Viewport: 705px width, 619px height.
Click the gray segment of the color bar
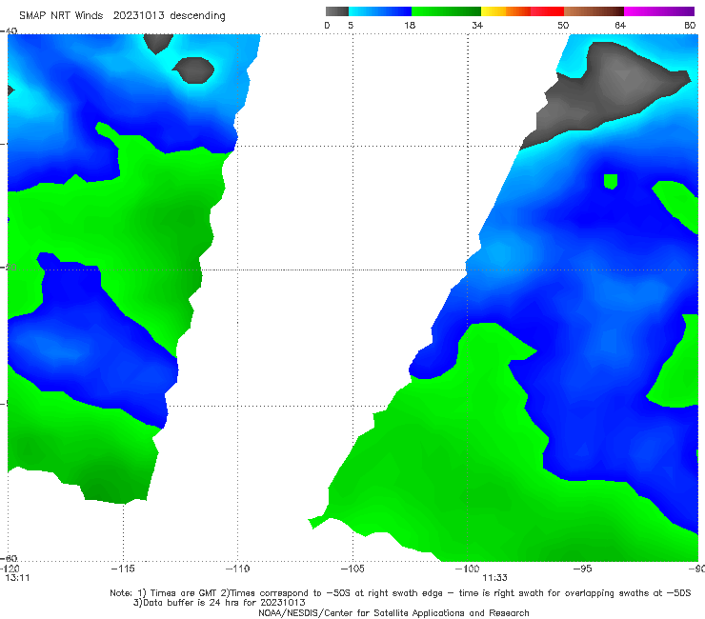click(x=337, y=11)
